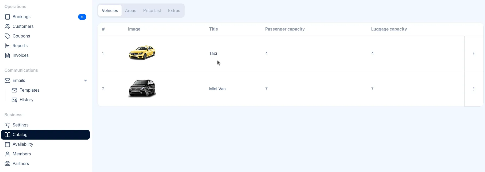Click the Availability calendar icon
This screenshot has width=485, height=172.
click(x=7, y=144)
